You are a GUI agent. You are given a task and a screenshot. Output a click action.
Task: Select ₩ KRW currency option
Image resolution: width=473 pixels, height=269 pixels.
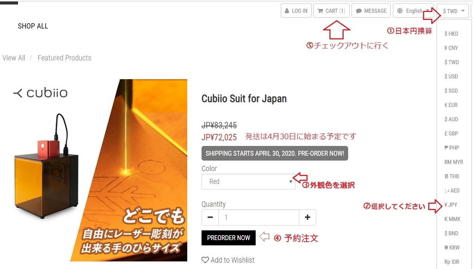(x=452, y=248)
